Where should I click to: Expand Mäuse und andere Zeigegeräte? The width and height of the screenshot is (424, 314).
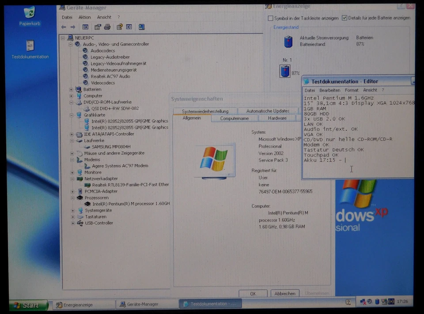(72, 153)
